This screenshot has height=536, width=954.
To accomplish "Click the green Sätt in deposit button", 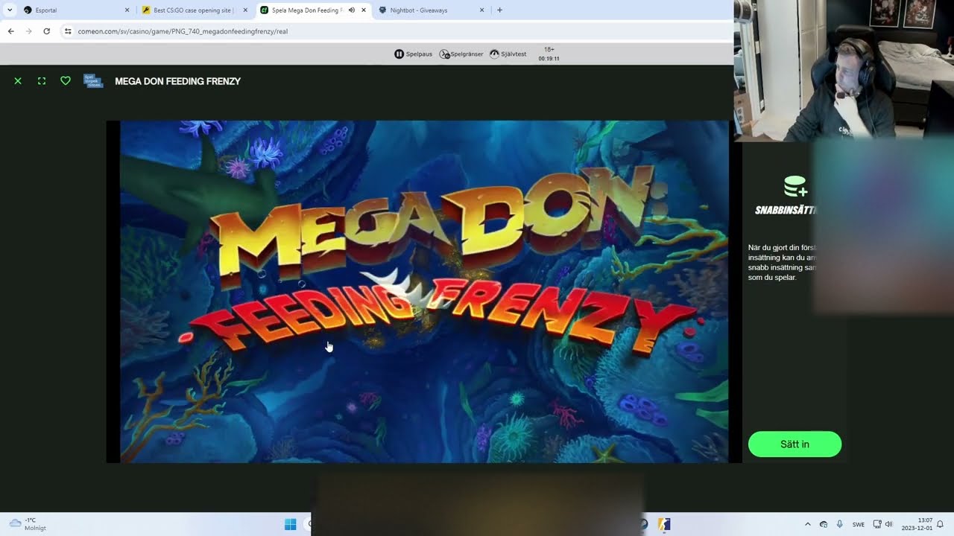I will 795,444.
